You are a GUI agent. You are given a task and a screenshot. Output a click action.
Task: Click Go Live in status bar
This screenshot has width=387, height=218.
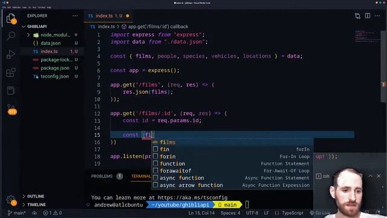(320, 213)
